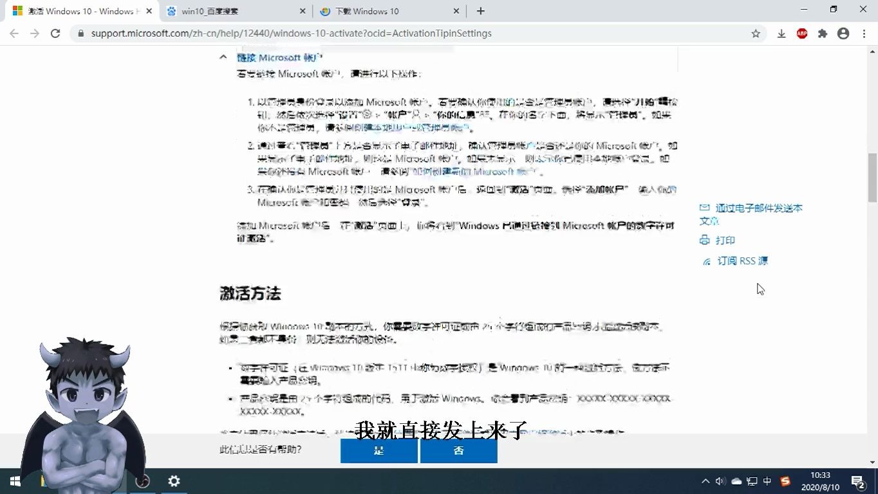Open Settings gear in taskbar
Viewport: 878px width, 494px height.
pyautogui.click(x=174, y=481)
